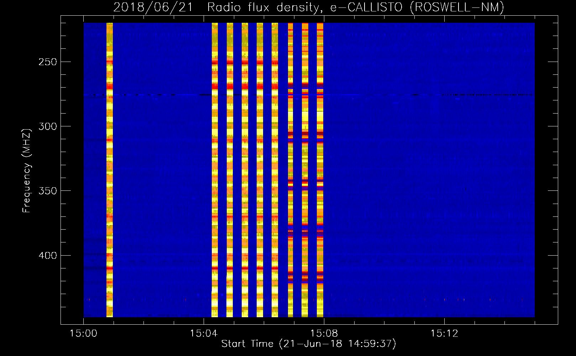Click the '300' frequency axis label
This screenshot has height=356, width=576.
[48, 126]
